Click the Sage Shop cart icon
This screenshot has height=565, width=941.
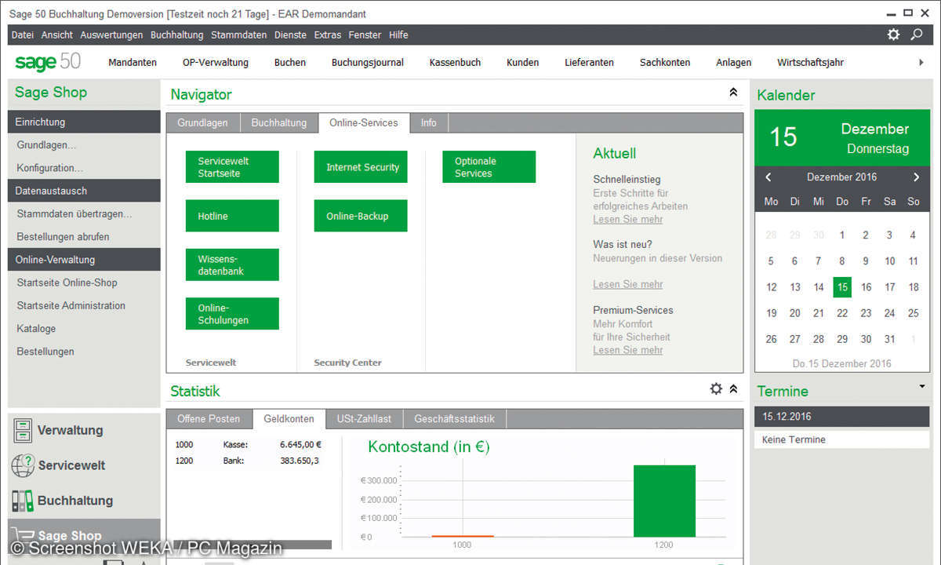(23, 534)
